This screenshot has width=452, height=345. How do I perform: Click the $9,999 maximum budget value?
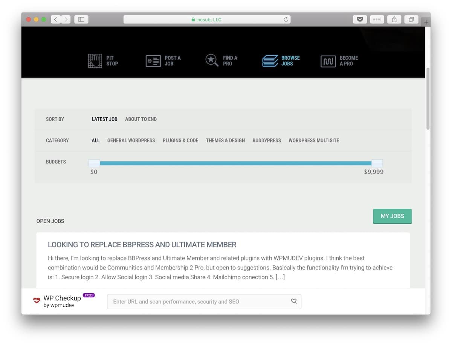point(374,172)
